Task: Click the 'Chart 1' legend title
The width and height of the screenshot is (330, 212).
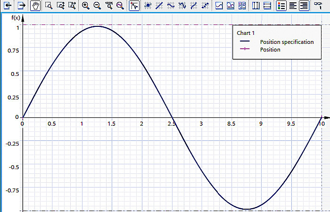Action: [x=246, y=33]
